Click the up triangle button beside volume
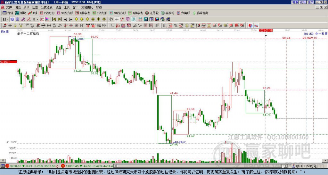The width and height of the screenshot is (328, 175). tap(3, 160)
